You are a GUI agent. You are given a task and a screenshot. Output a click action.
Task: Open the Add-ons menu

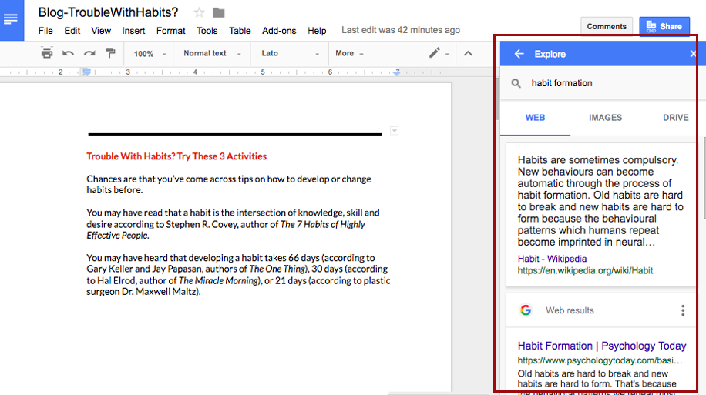(x=279, y=31)
